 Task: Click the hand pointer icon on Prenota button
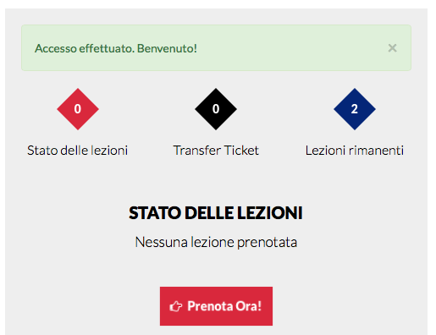(x=176, y=306)
